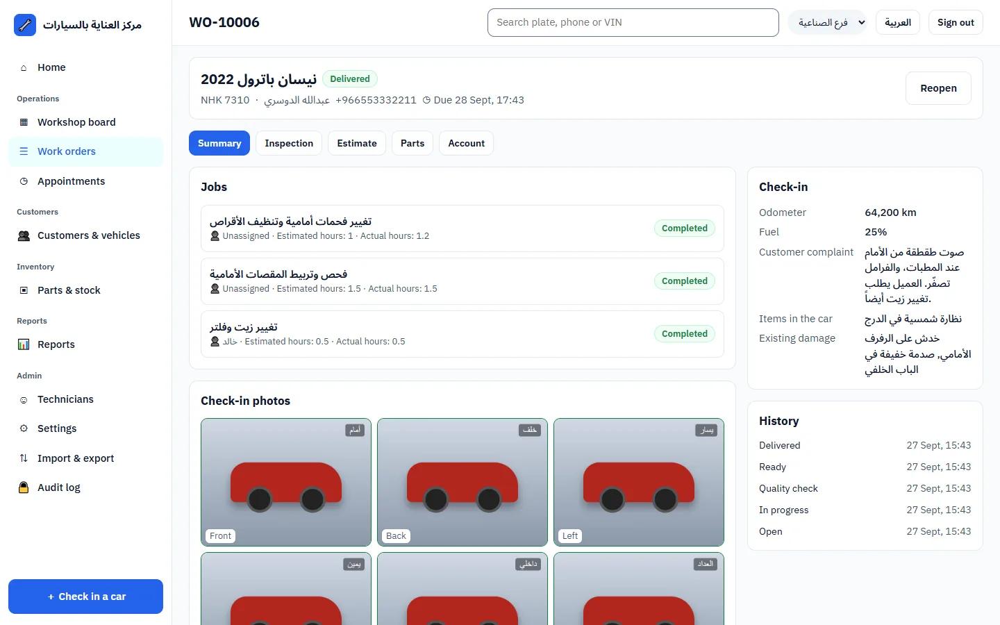
Task: Open the فرع الصناعية branch dropdown
Action: point(827,22)
